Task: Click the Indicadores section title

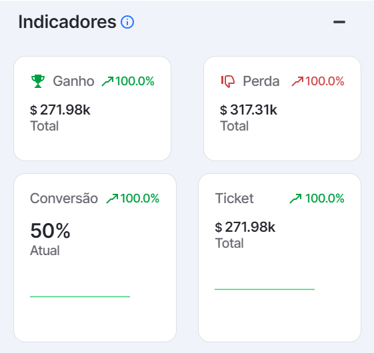Action: coord(67,22)
